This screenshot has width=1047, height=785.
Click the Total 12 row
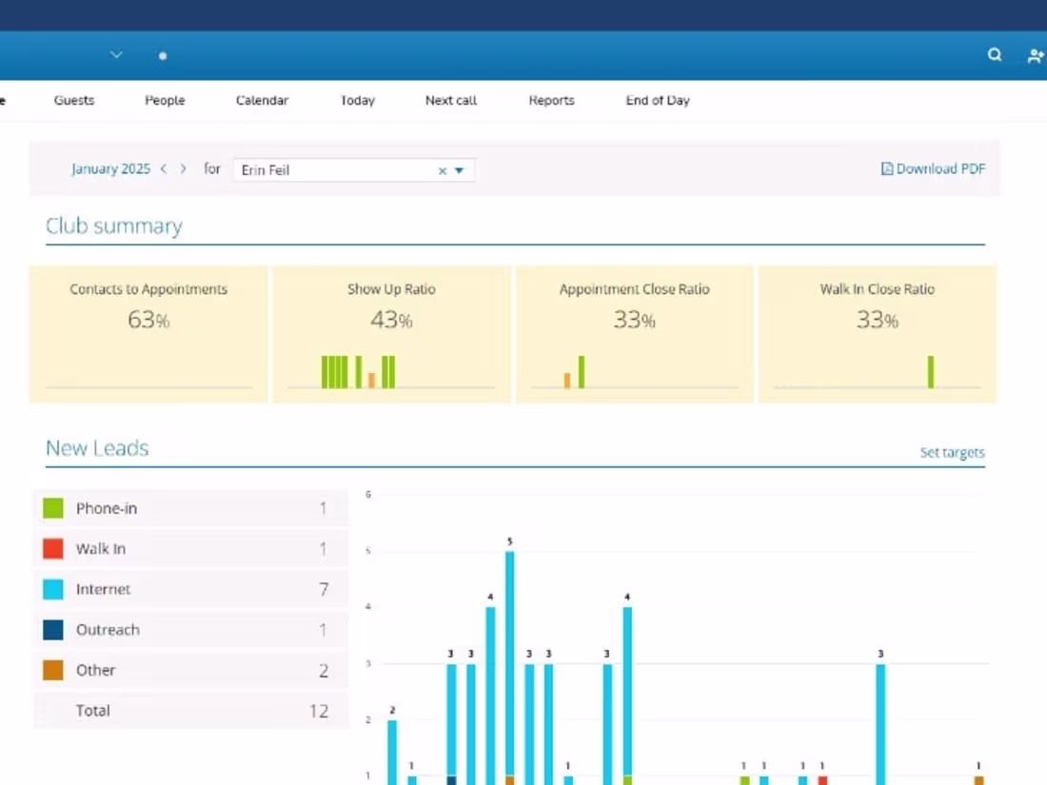[x=191, y=711]
